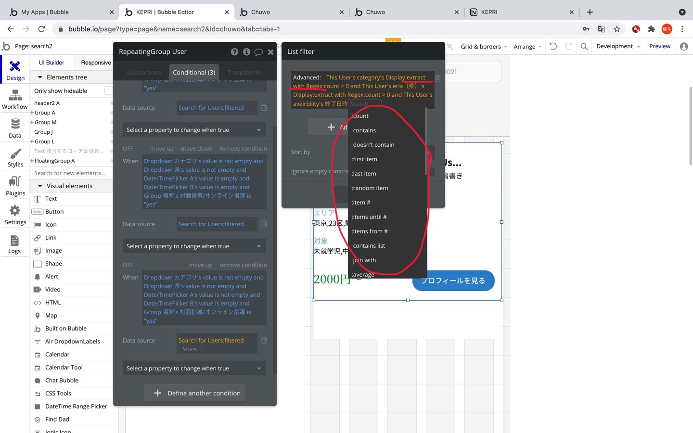
Task: Click the browser address bar URL
Action: pyautogui.click(x=174, y=29)
